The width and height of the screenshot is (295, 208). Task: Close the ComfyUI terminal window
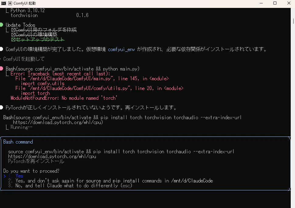pos(289,3)
